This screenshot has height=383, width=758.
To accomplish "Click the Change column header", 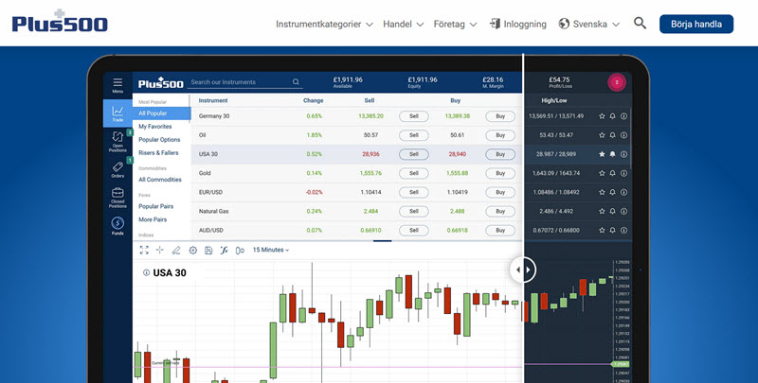I will [314, 100].
